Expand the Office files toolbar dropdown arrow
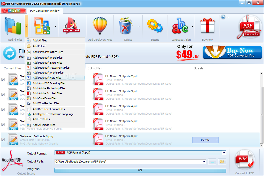Screen dimensions: 264x176 click(55, 26)
